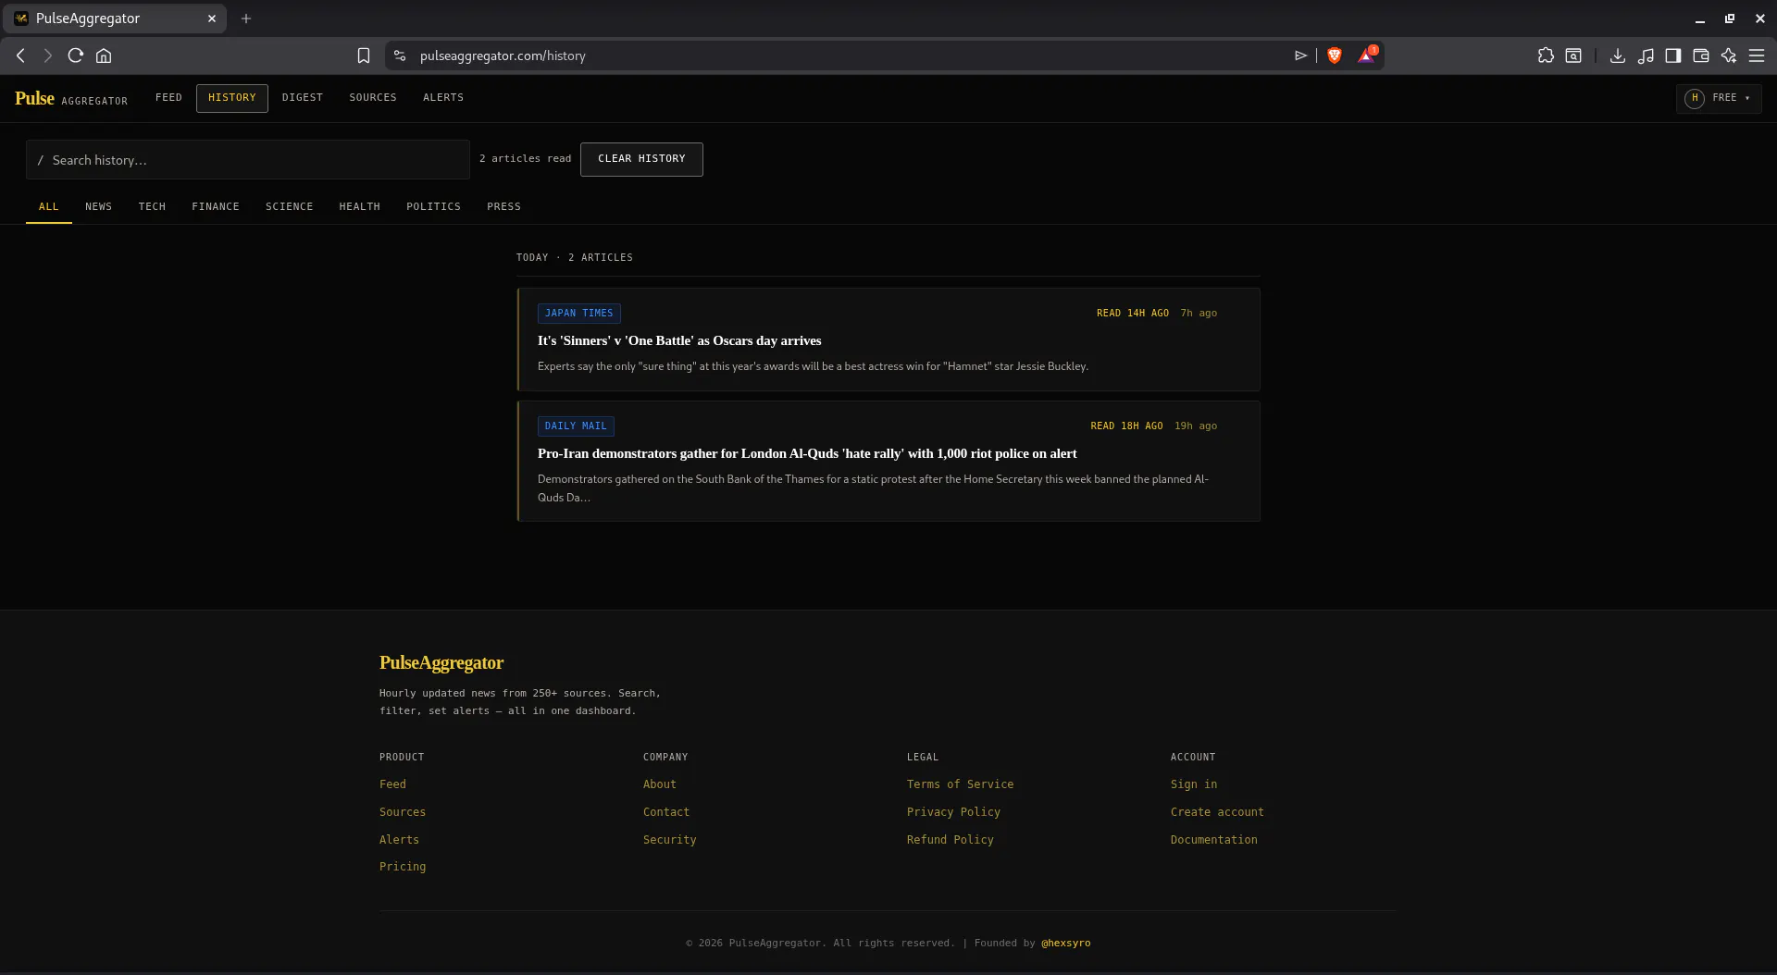
Task: Click the 'READ 14H AGO' label
Action: click(1133, 314)
